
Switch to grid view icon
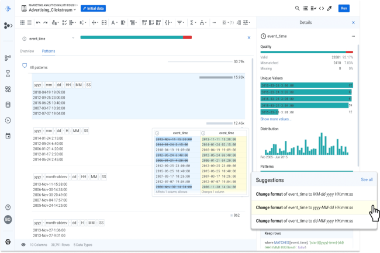click(22, 23)
